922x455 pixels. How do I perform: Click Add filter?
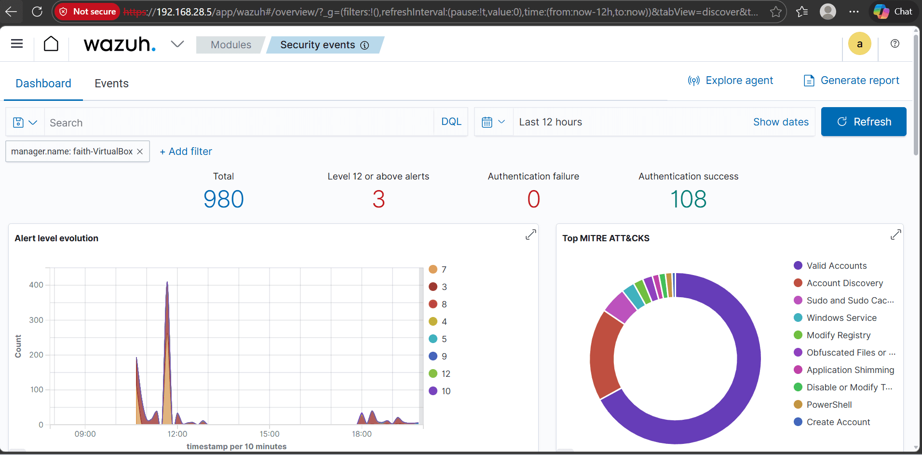[186, 152]
